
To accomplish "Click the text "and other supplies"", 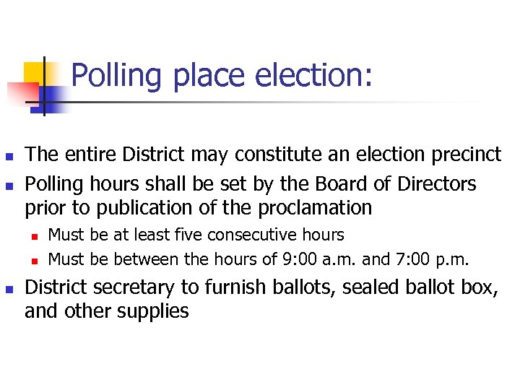I will pos(106,312).
